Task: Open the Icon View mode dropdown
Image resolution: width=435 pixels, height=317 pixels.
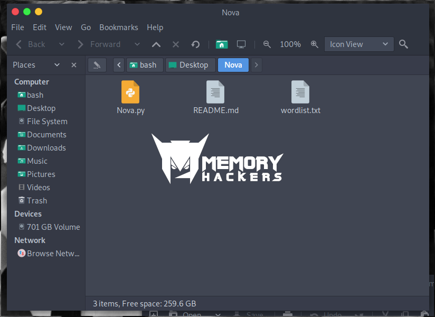Action: pos(359,44)
